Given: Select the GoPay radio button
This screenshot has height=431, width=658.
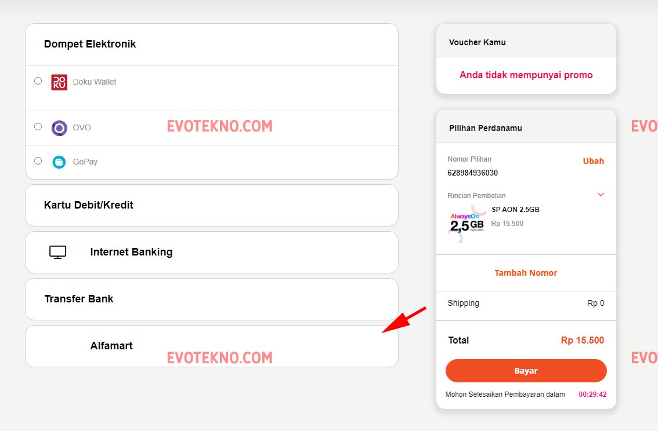Looking at the screenshot, I should click(x=38, y=161).
